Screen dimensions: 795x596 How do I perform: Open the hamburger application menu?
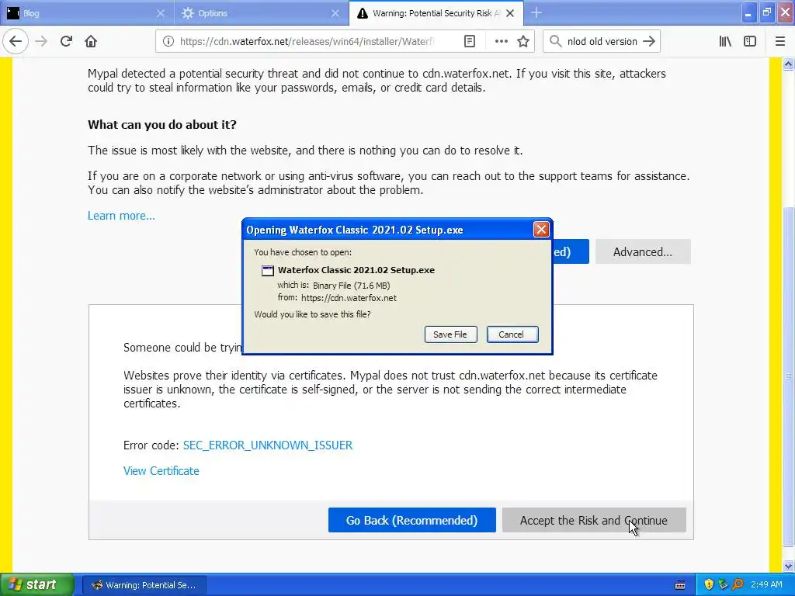tap(779, 42)
